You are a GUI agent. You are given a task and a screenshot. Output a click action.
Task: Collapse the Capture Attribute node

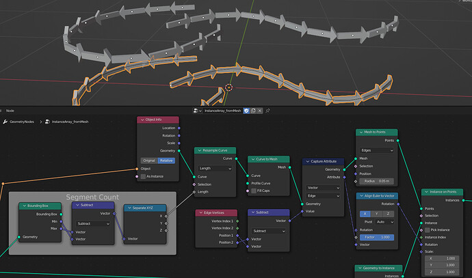coord(308,161)
